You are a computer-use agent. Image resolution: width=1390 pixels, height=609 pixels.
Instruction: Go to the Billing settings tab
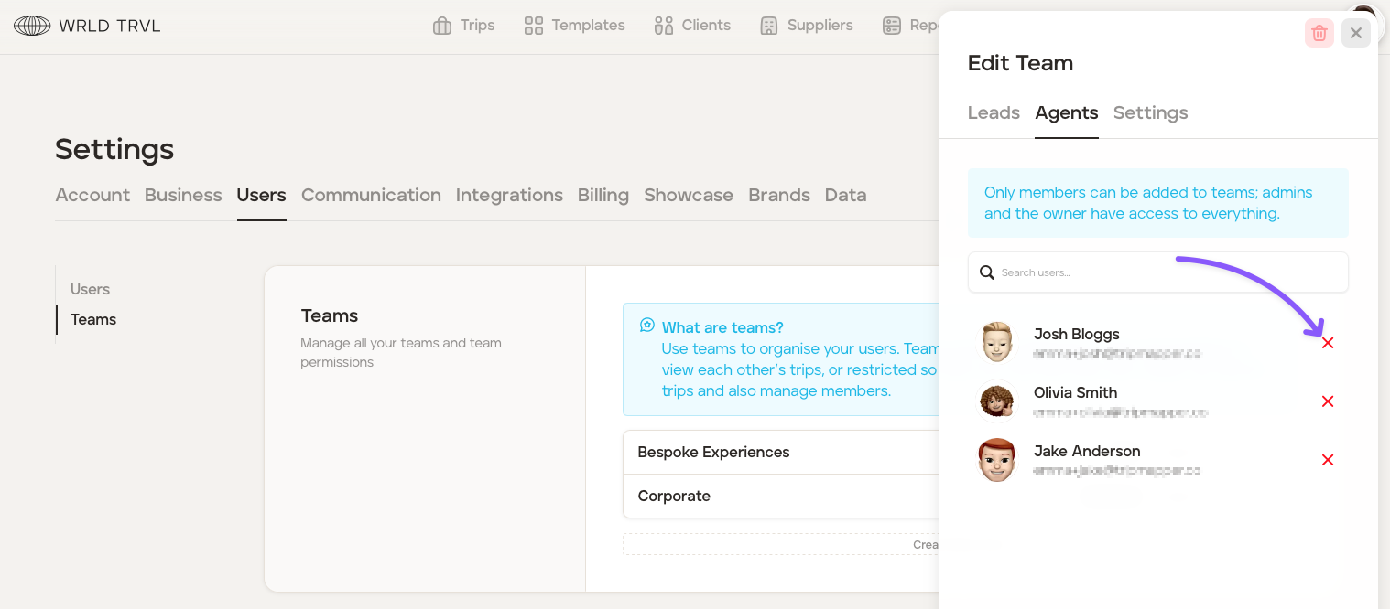coord(603,195)
